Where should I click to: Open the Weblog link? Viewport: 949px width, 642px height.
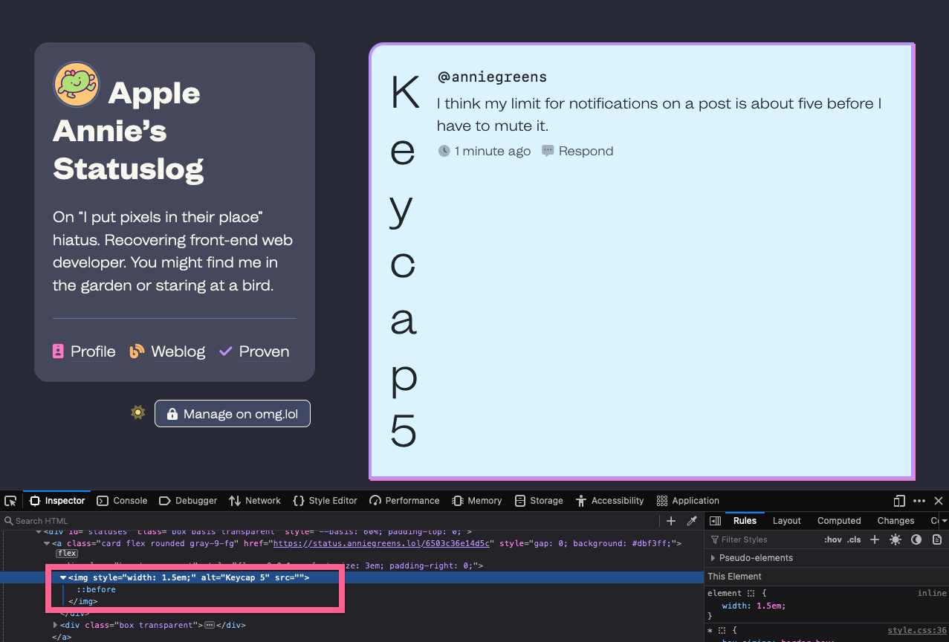168,351
